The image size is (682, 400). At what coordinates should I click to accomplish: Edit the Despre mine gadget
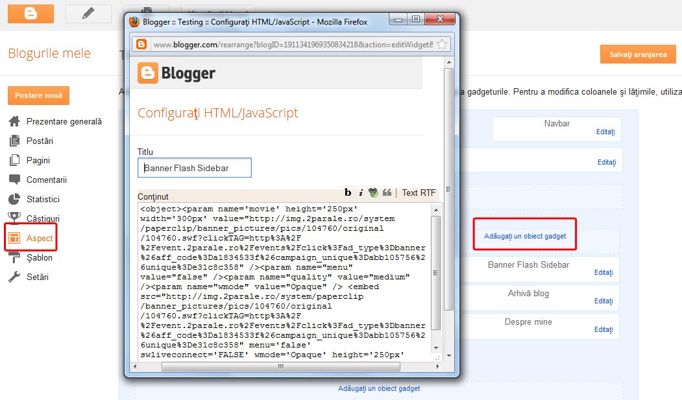(x=603, y=329)
